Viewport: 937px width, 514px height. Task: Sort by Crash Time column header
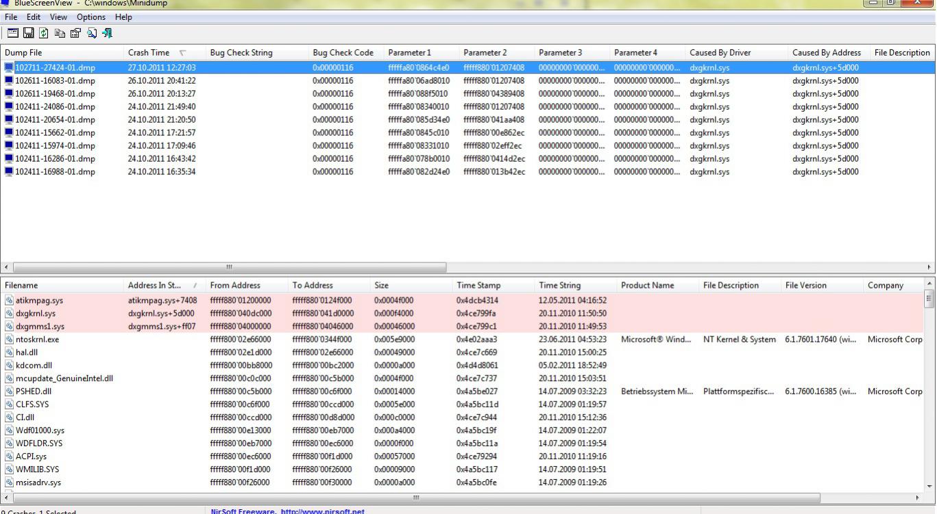coord(165,53)
